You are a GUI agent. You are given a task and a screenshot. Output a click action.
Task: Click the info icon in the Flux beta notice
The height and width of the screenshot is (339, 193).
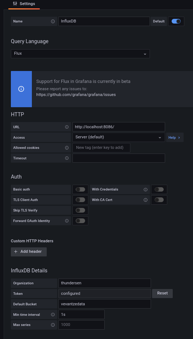point(21,89)
